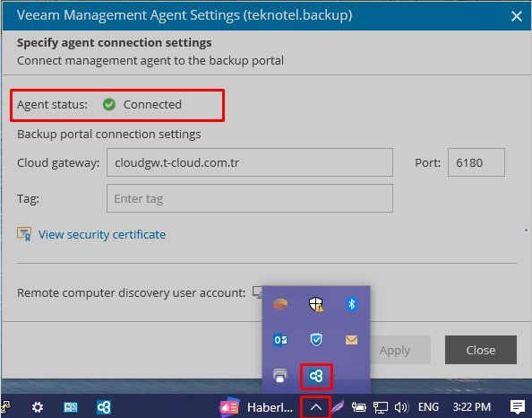532x418 pixels.
Task: Click View security certificate link
Action: 102,234
